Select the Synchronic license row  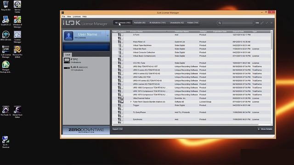tap(192, 119)
